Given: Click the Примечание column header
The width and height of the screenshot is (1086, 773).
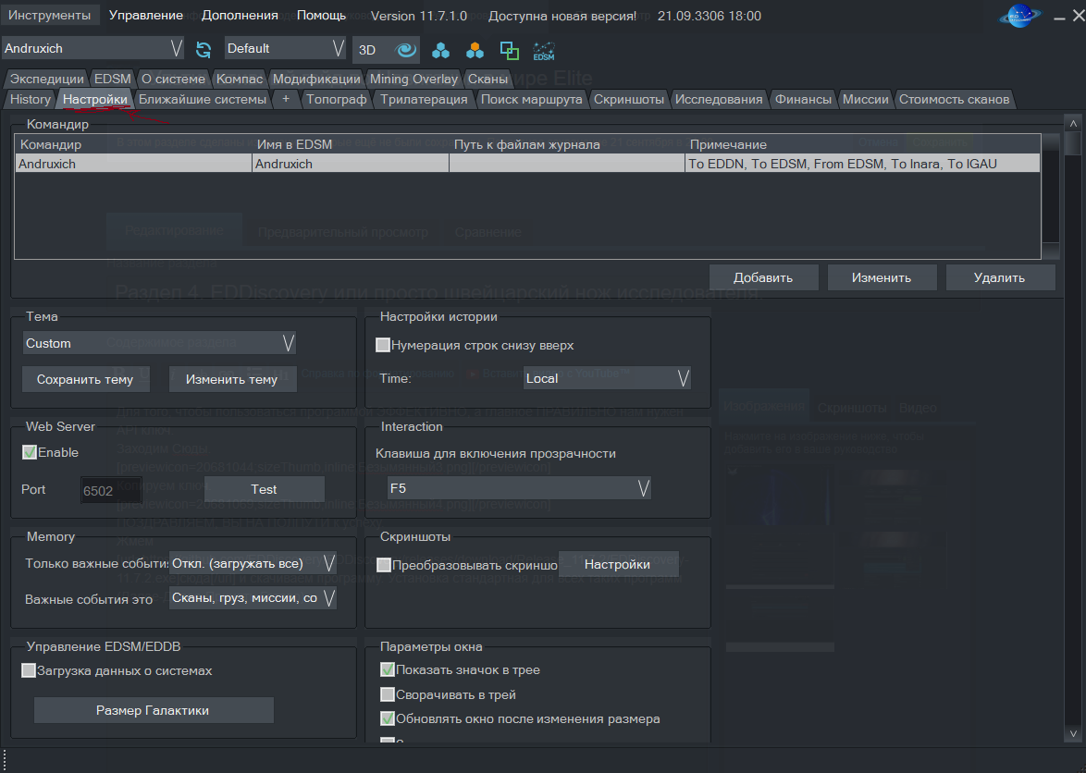Looking at the screenshot, I should pyautogui.click(x=861, y=144).
